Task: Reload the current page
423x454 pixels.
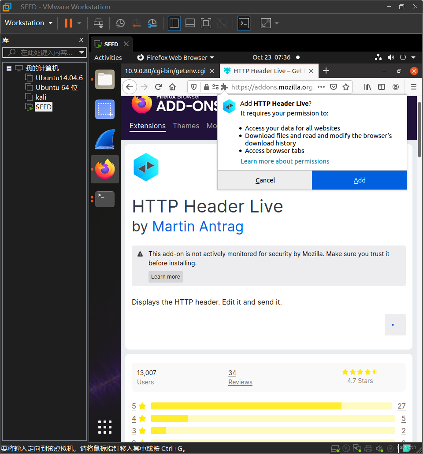Action: tap(158, 87)
